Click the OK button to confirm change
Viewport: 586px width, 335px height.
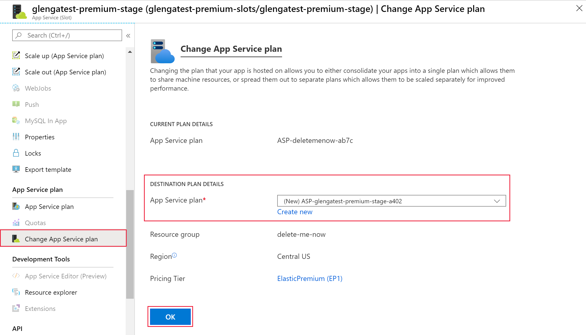coord(169,317)
